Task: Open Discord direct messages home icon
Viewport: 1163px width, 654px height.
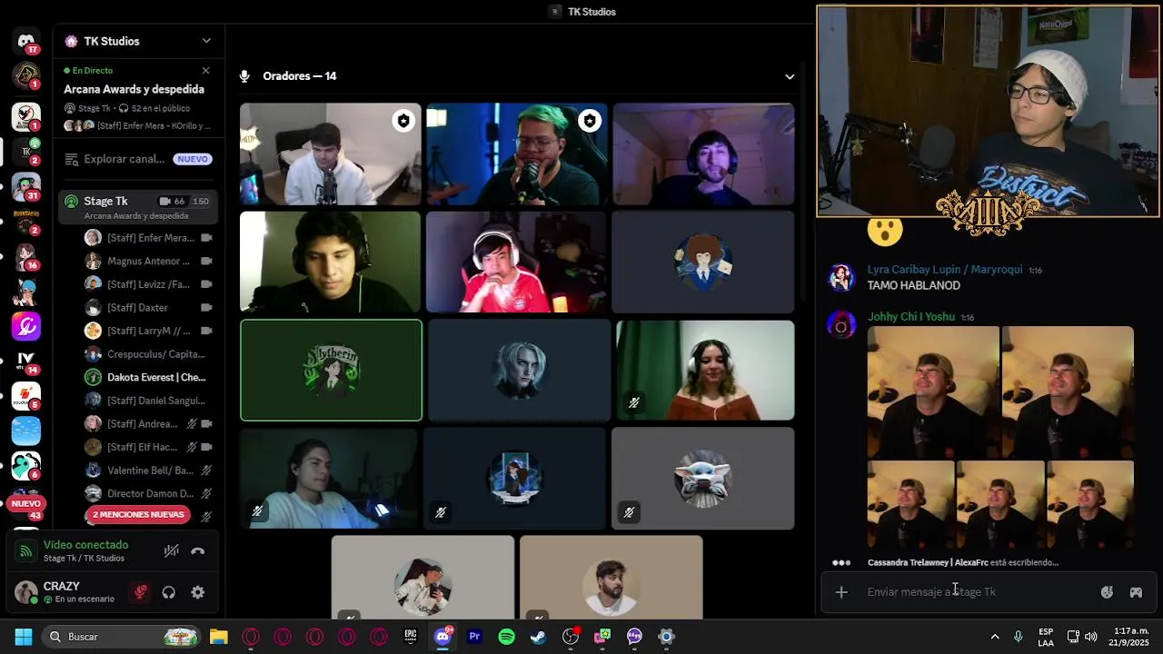Action: tap(25, 42)
